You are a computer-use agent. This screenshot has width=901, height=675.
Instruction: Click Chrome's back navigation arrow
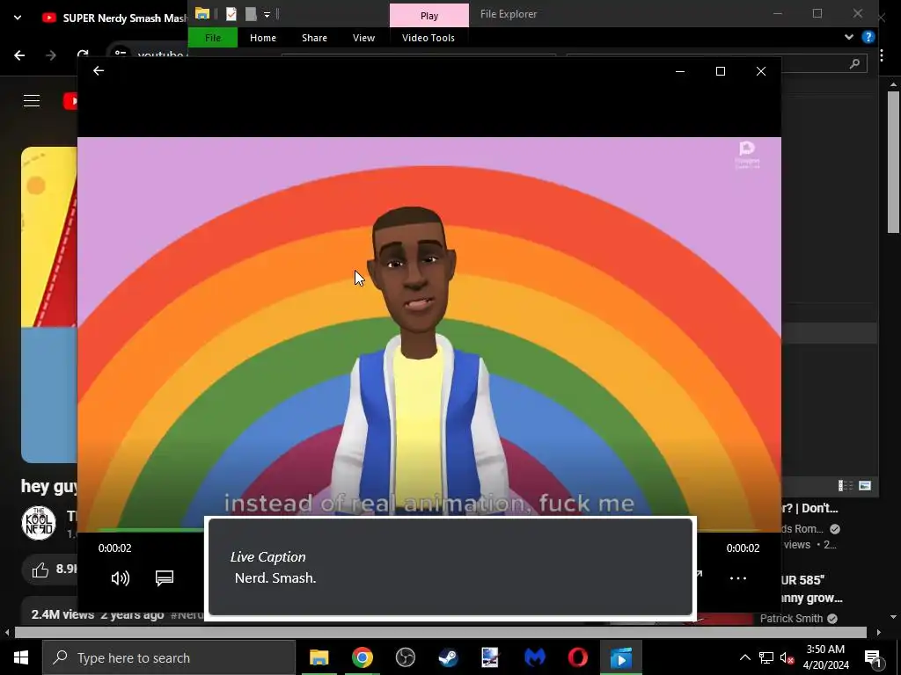tap(19, 55)
